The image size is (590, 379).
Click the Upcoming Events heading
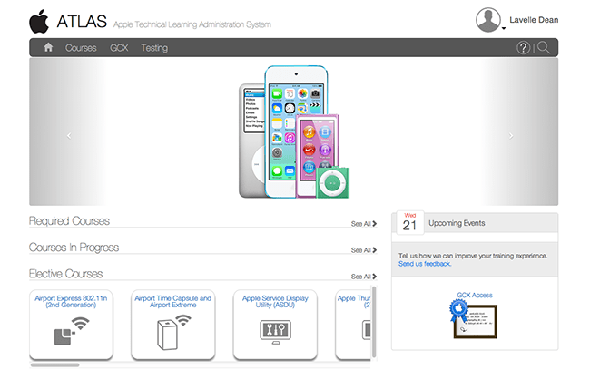point(457,223)
